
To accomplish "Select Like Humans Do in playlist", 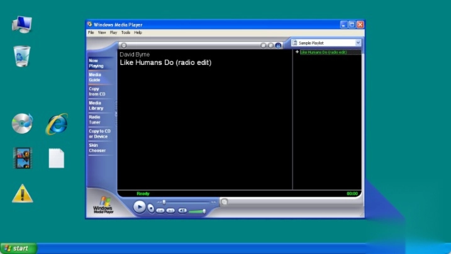I will click(323, 52).
